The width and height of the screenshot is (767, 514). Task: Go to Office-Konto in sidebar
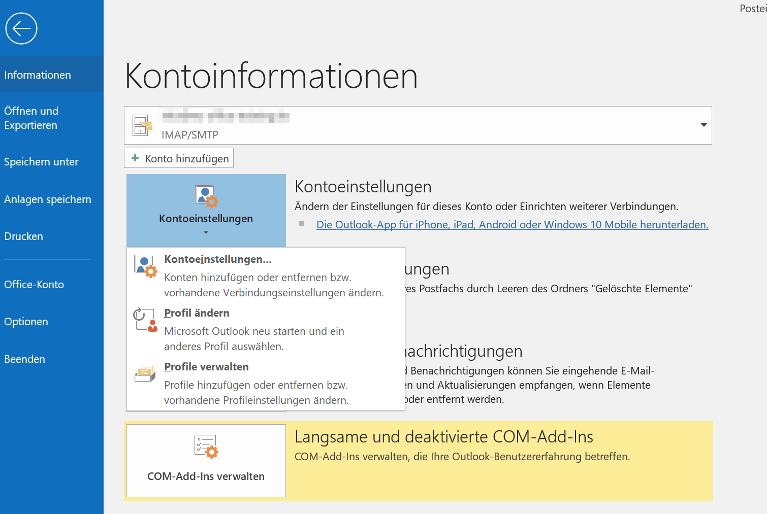tap(34, 285)
